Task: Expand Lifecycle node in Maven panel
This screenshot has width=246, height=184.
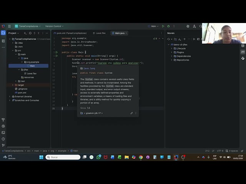Action: pyautogui.click(x=172, y=49)
